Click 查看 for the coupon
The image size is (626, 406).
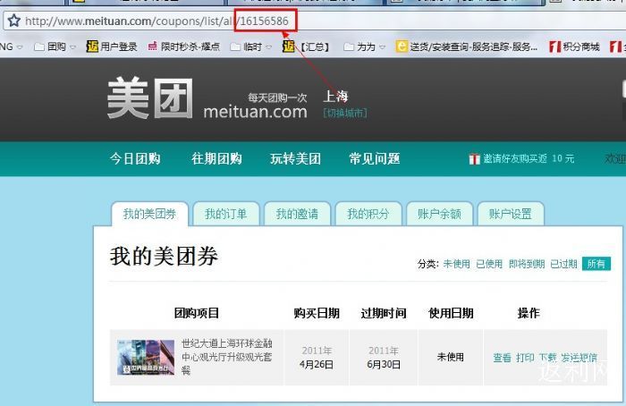click(x=503, y=358)
